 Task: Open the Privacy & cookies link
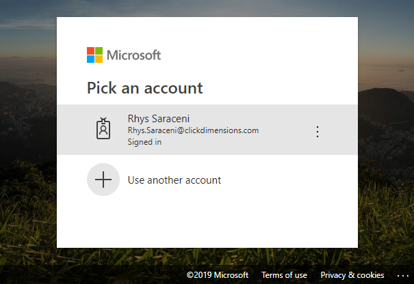pos(352,275)
